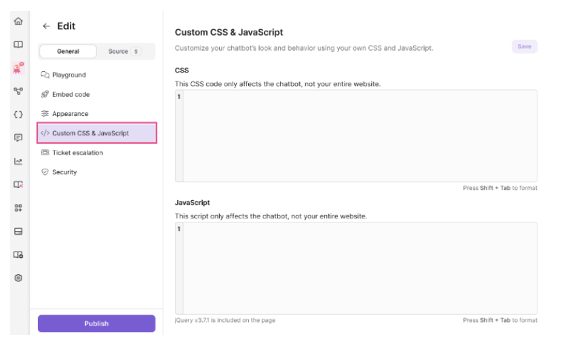The width and height of the screenshot is (582, 358).
Task: Open the chat message icon in sidebar
Action: coord(19,138)
